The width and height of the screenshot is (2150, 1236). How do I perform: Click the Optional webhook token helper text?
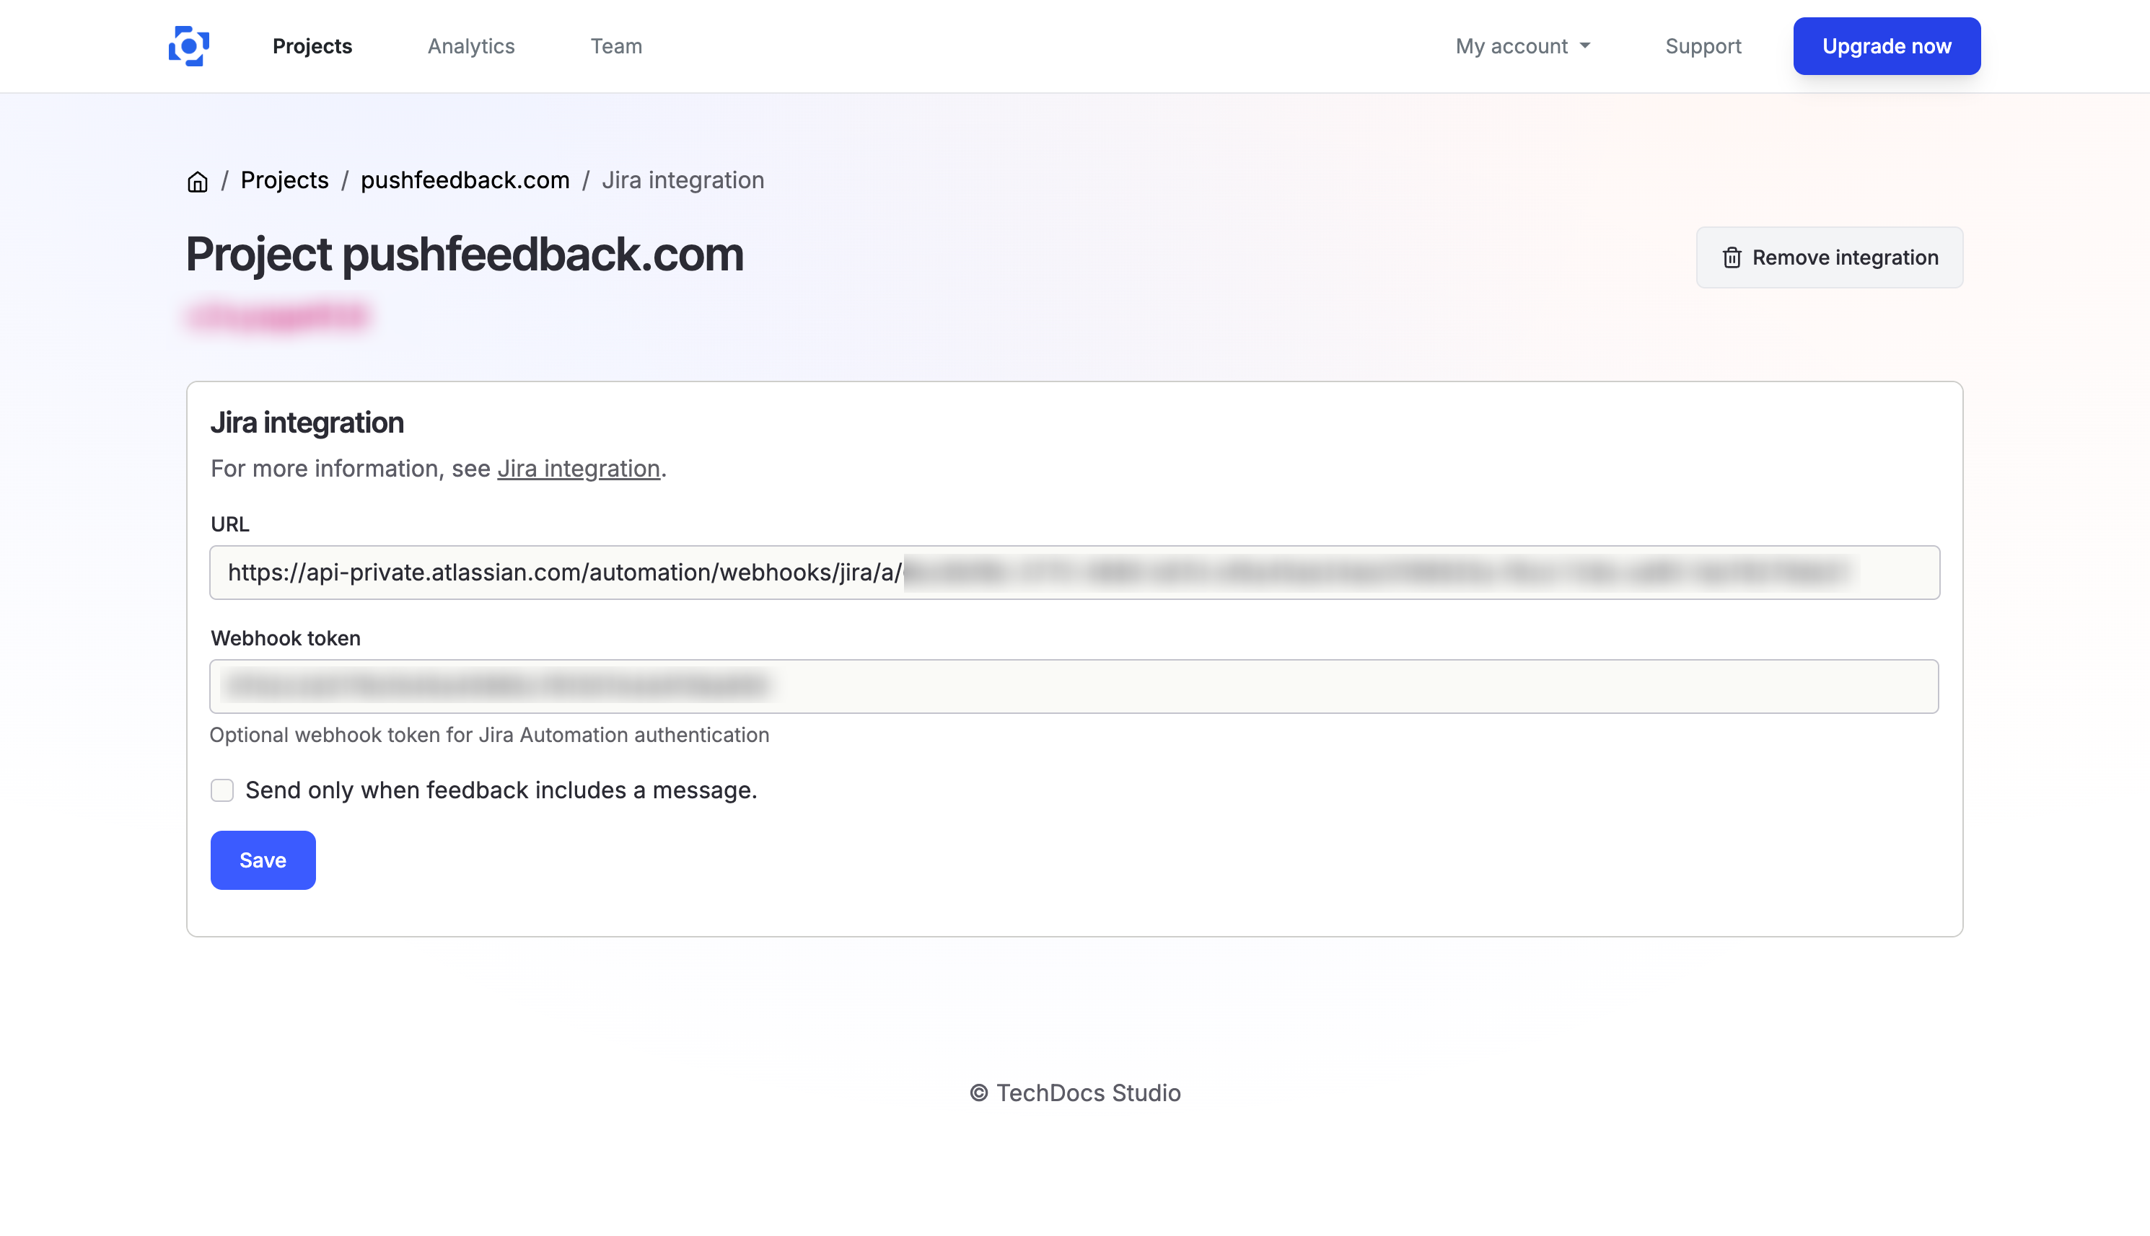489,735
